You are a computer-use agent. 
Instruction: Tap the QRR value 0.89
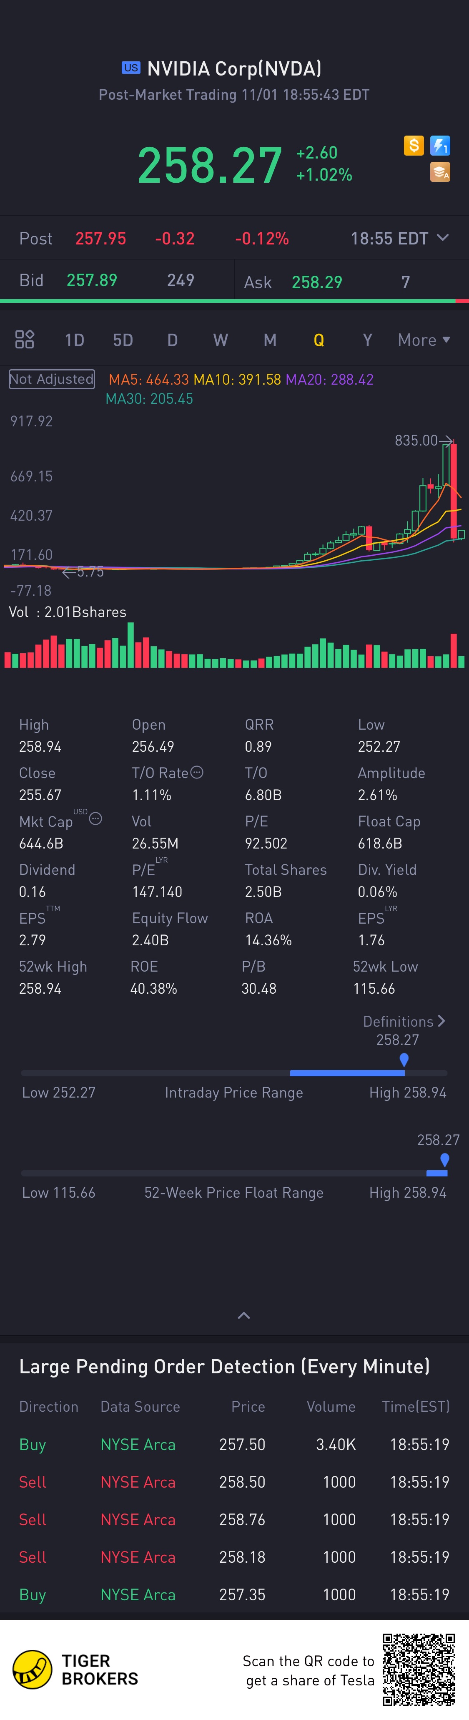coord(258,746)
